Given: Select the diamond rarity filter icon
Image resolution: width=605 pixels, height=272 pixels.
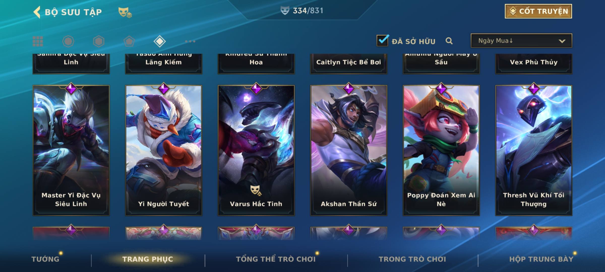Looking at the screenshot, I should (x=160, y=41).
